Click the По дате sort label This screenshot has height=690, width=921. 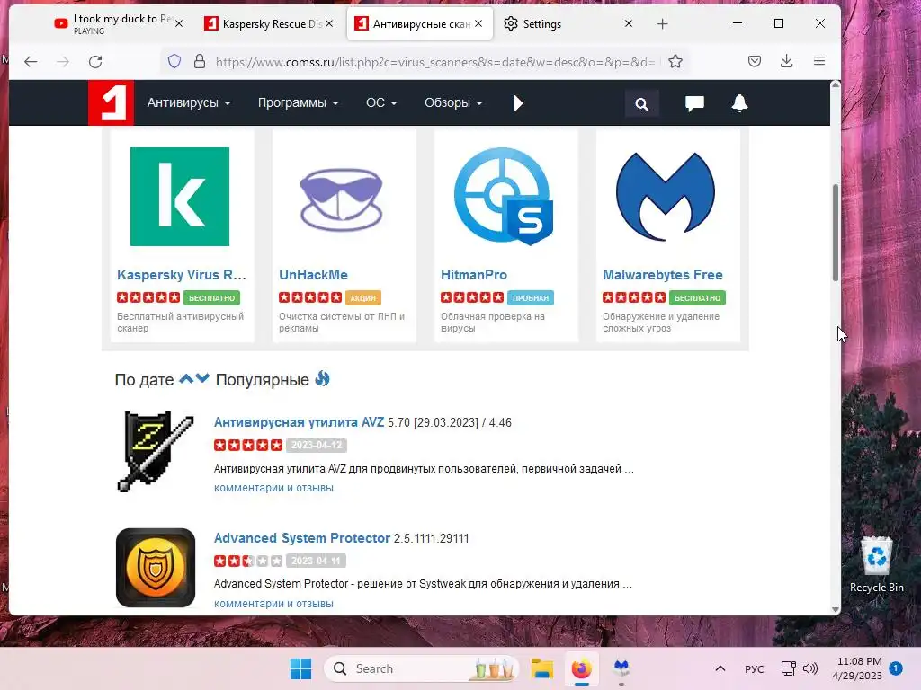(144, 380)
